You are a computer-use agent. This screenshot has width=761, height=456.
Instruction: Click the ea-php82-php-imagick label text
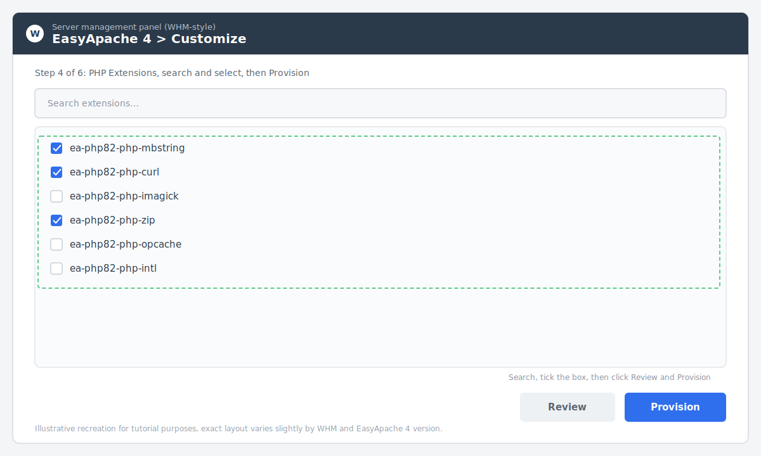coord(124,196)
